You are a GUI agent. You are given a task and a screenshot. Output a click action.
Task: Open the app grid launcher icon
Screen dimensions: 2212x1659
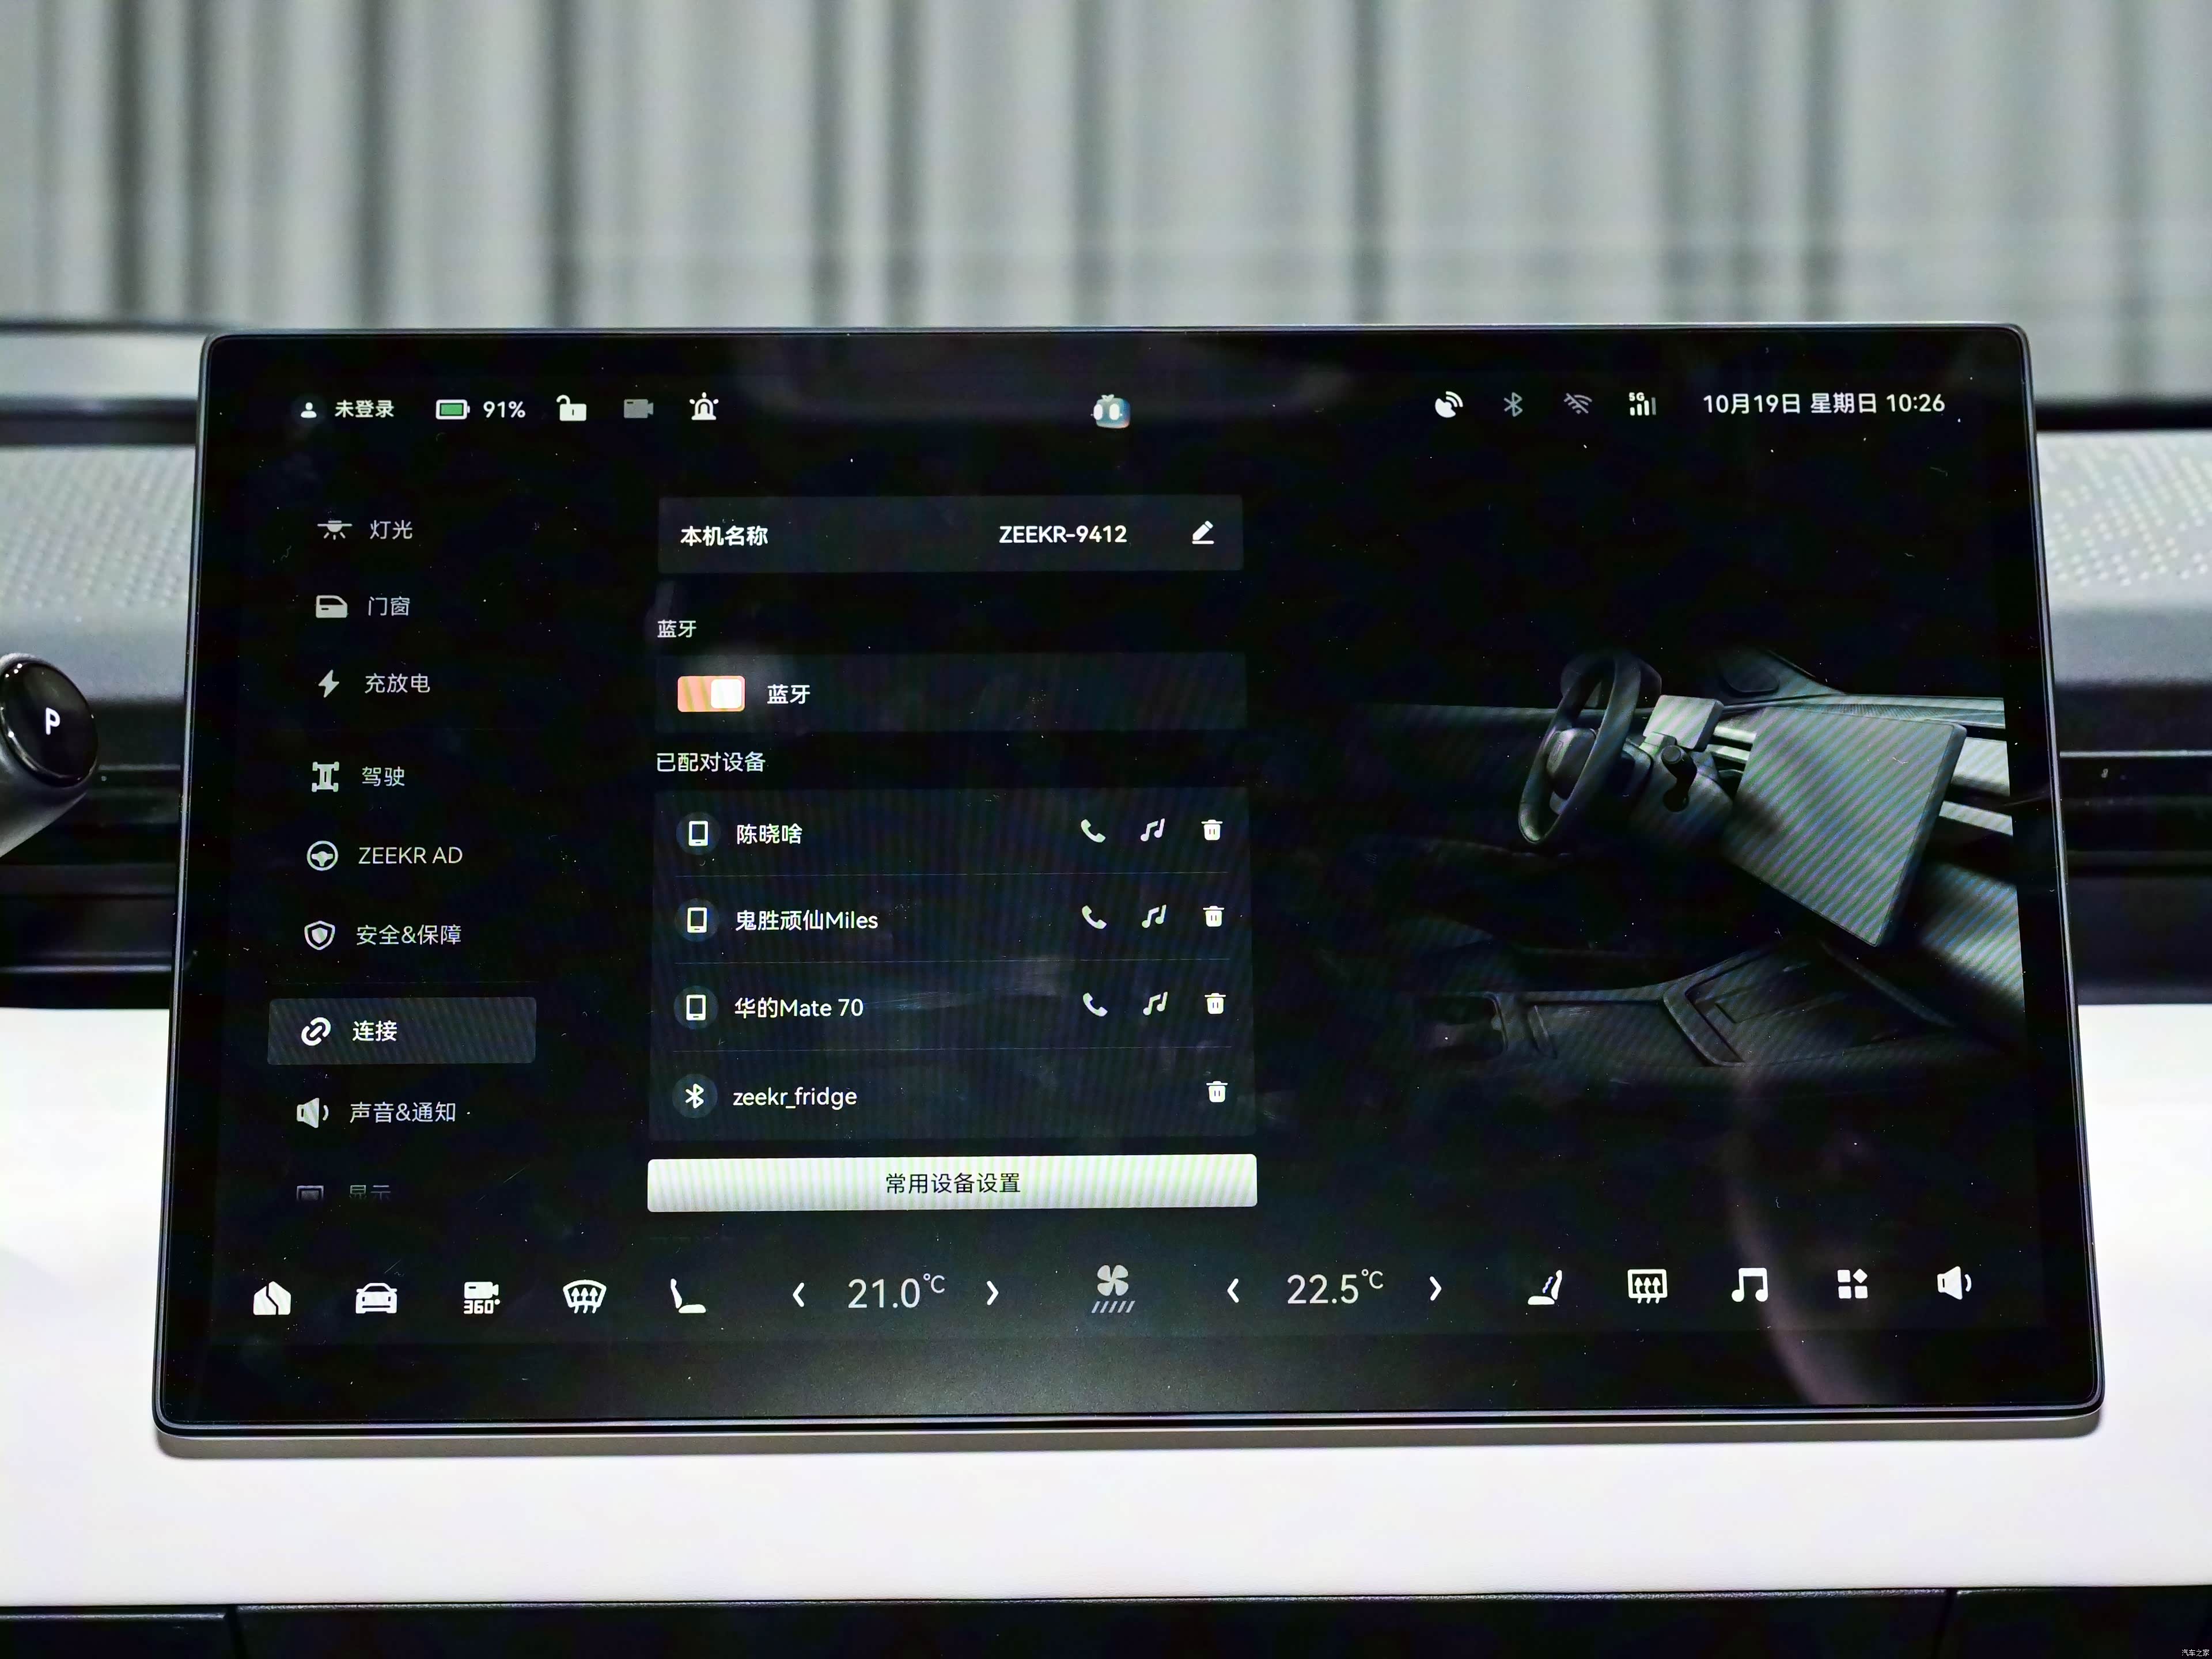click(x=1852, y=1284)
